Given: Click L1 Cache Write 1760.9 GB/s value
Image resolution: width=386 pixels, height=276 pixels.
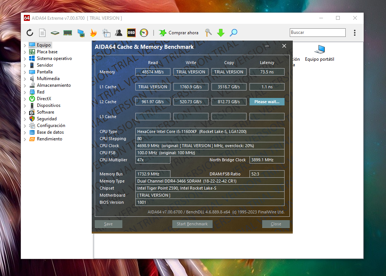Looking at the screenshot, I should [x=191, y=87].
